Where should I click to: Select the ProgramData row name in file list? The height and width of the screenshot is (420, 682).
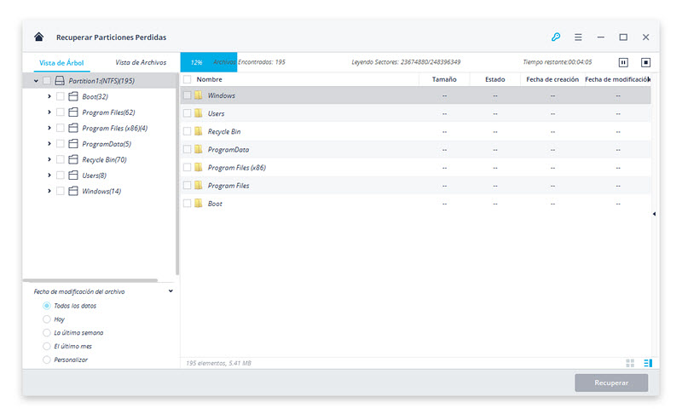point(228,150)
